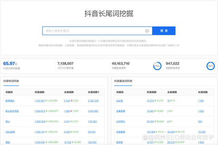
Task: Select the 抖音暴涨词列表 tab
Action: [x=123, y=81]
